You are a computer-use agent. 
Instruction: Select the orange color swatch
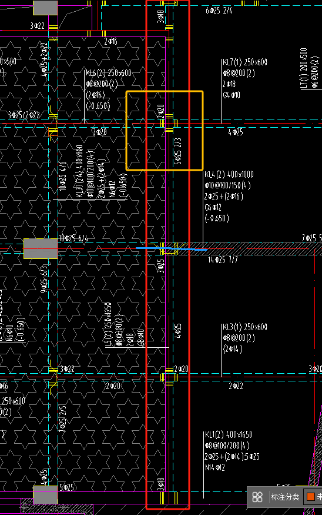310,497
